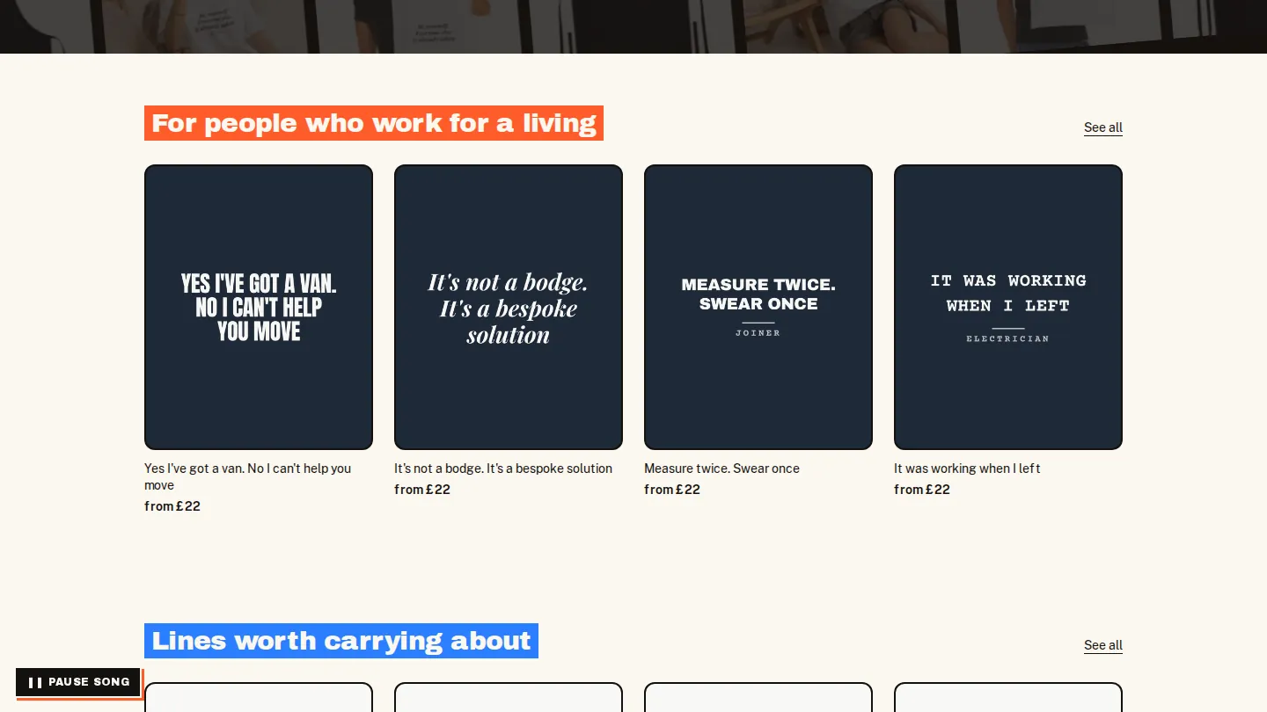
Task: Click the price under the bodge product
Action: pyautogui.click(x=422, y=490)
